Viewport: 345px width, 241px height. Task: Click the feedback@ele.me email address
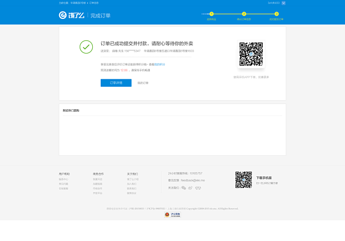click(193, 180)
